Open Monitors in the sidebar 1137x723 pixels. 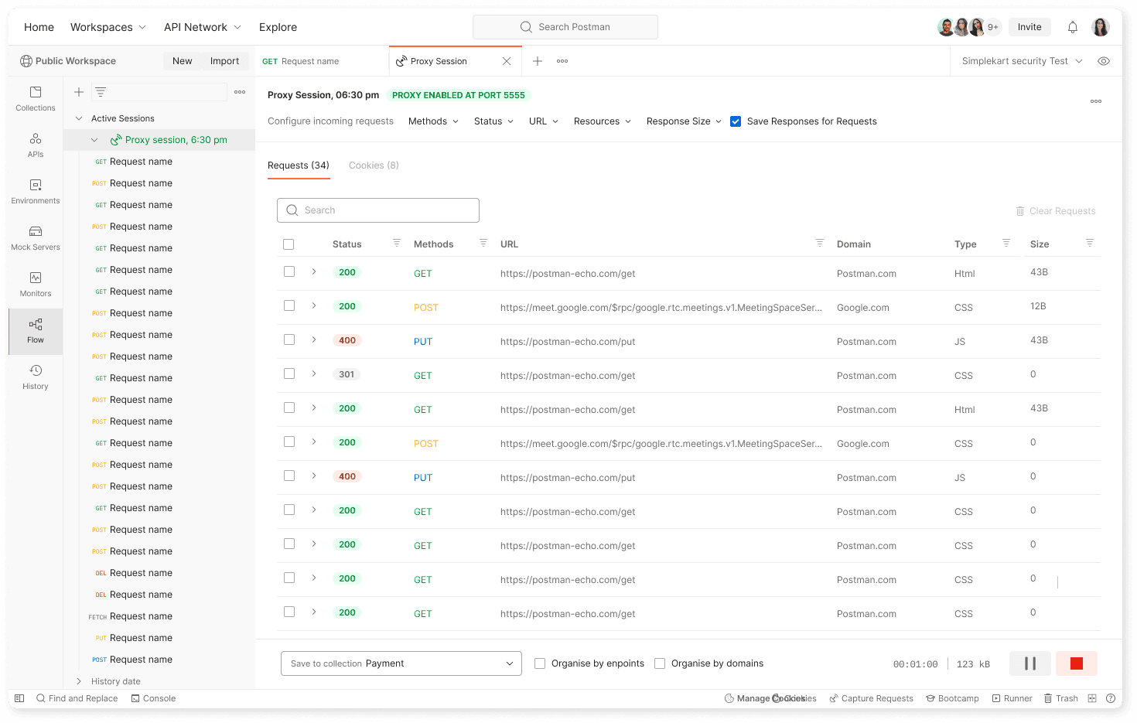(36, 285)
